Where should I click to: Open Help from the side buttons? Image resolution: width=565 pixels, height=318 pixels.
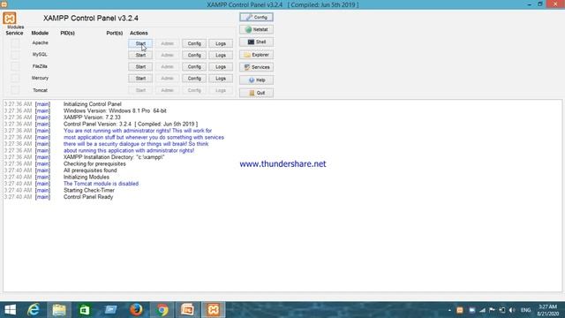coord(256,80)
